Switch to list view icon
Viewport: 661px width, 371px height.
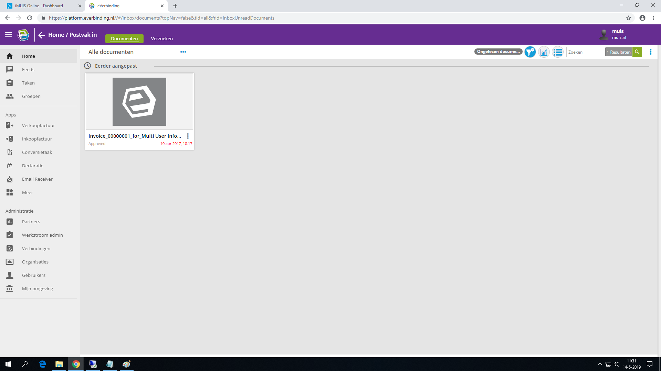[x=557, y=52]
